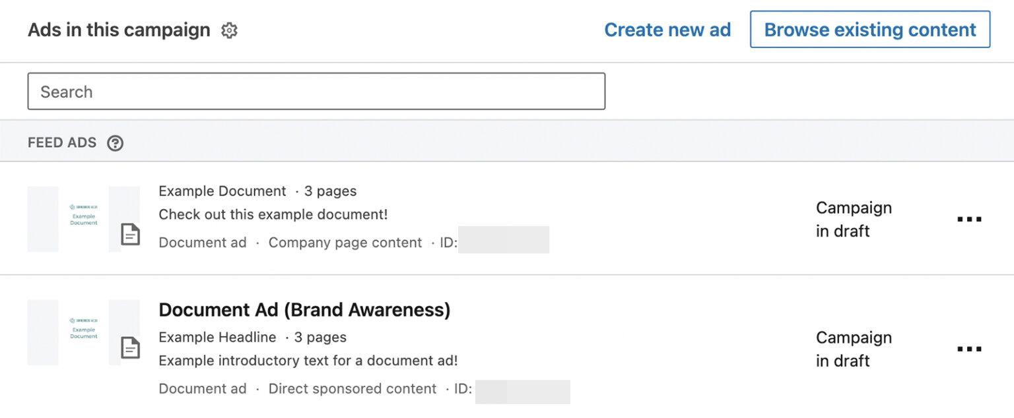This screenshot has height=418, width=1014.
Task: Switch to the FEED ADS section header
Action: (61, 142)
